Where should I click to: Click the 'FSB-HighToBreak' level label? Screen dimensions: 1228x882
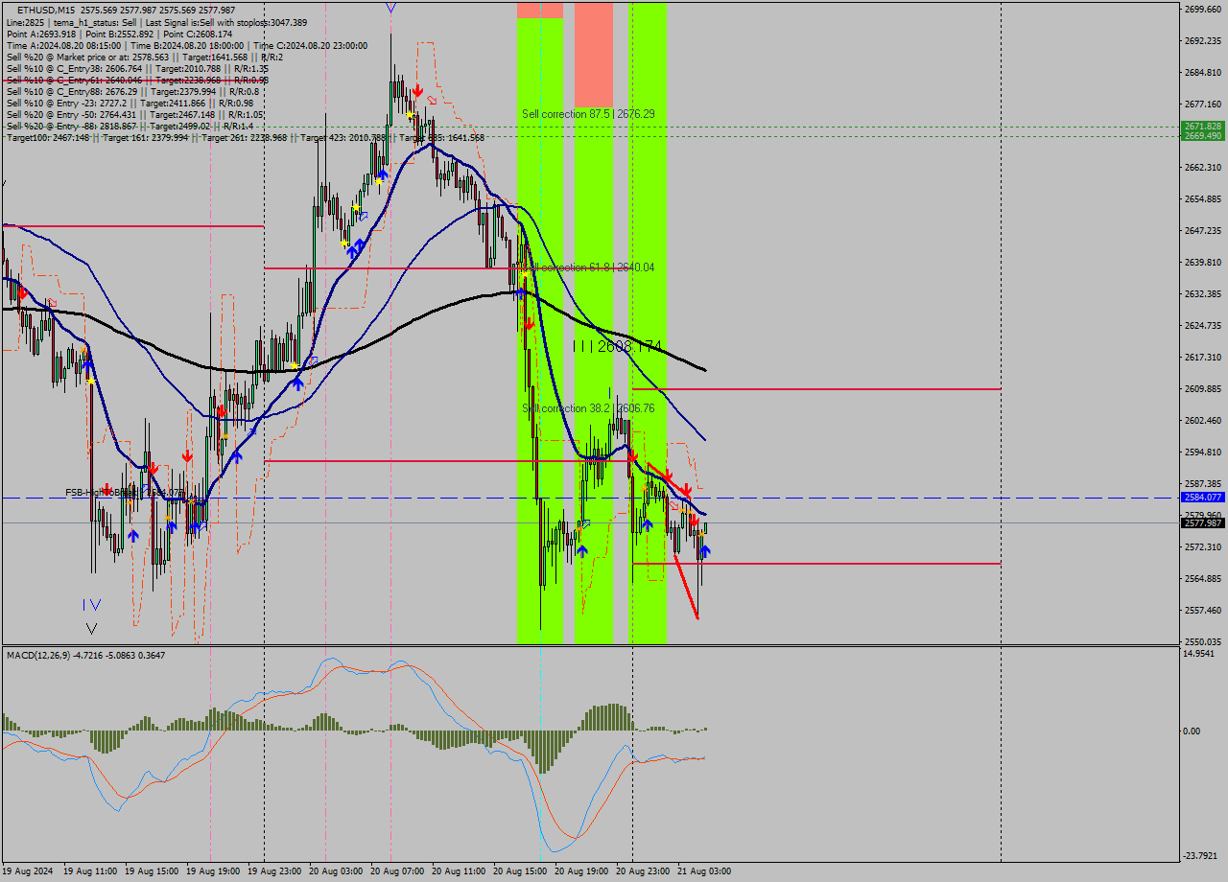point(125,492)
